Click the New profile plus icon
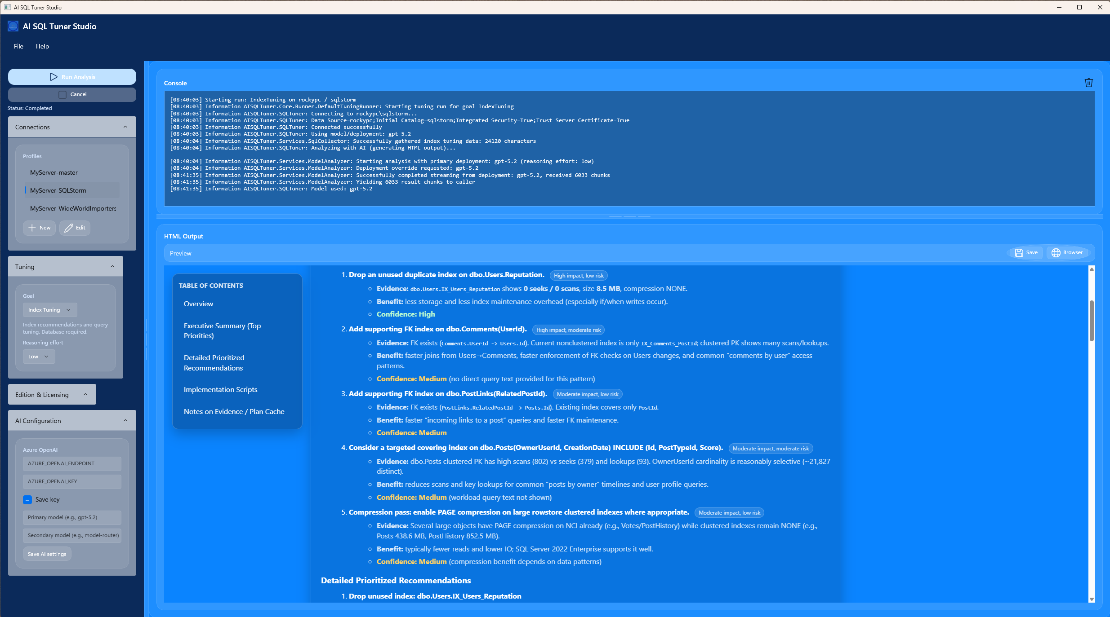Viewport: 1110px width, 617px height. [x=32, y=228]
